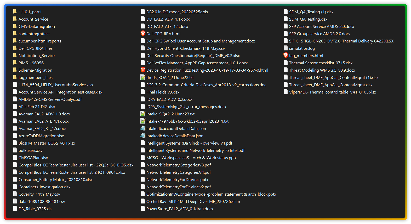
Task: Select IDPA_SystemMgr_GUI_error_messages.docx
Action: [186, 107]
